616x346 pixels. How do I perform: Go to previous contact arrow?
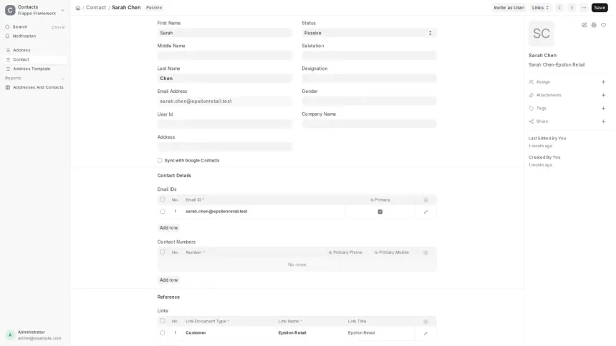click(x=559, y=7)
